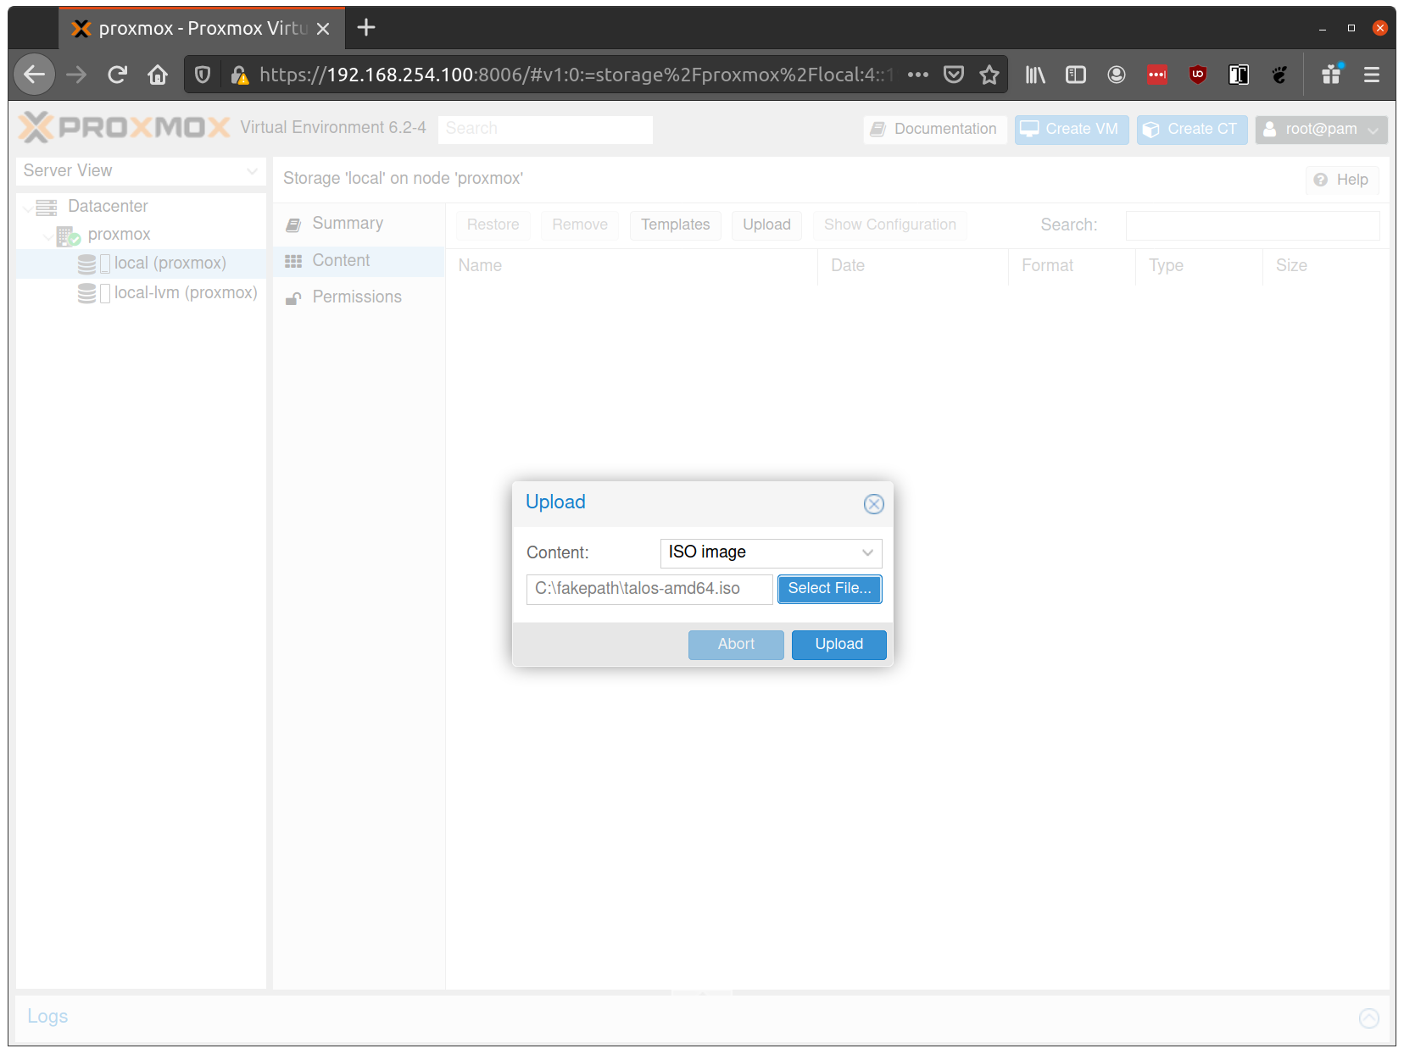Collapse the proxmox node in tree
1404x1054 pixels.
[48, 236]
